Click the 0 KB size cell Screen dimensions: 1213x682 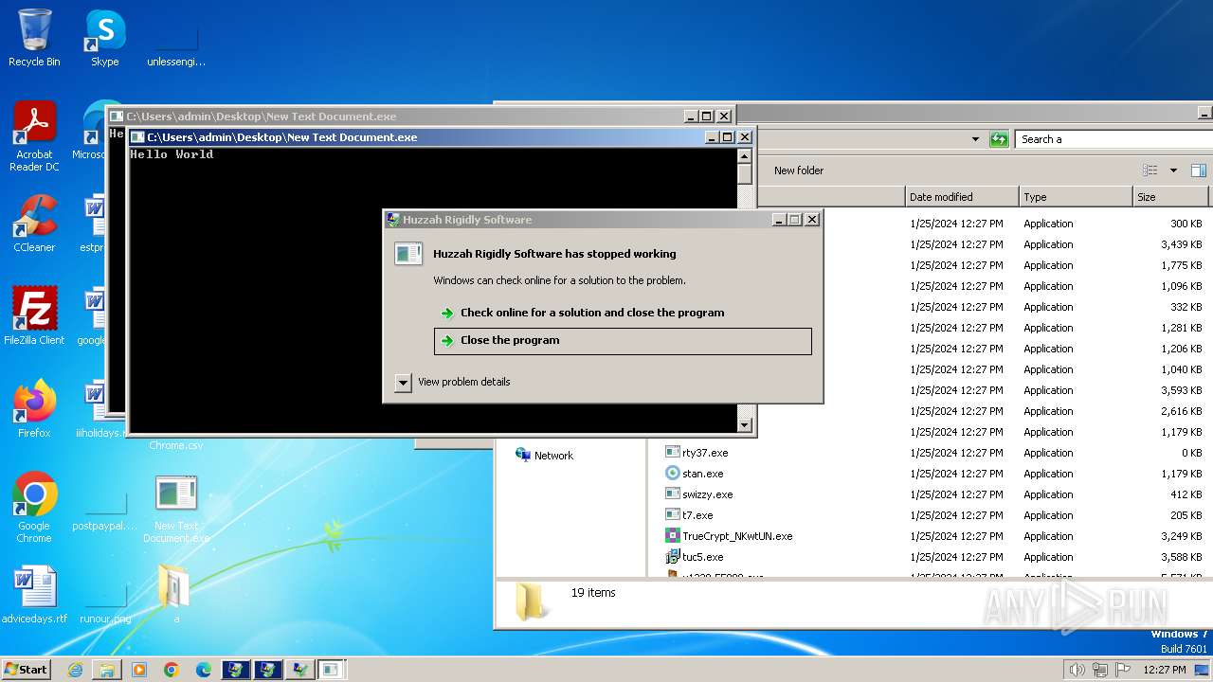tap(1190, 453)
